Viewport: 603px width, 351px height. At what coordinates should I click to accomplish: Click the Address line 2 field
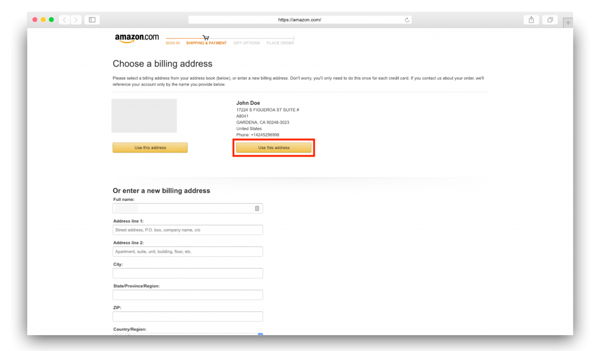188,251
